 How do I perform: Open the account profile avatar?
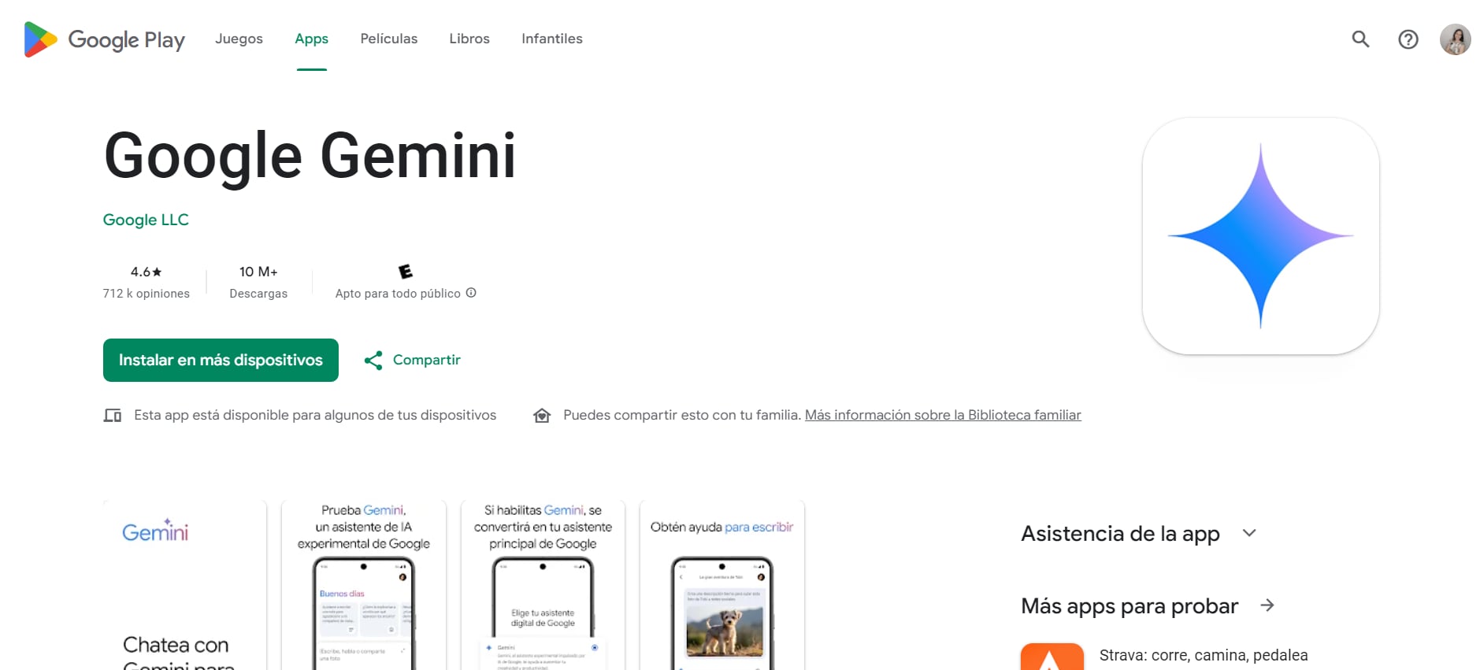(1455, 39)
